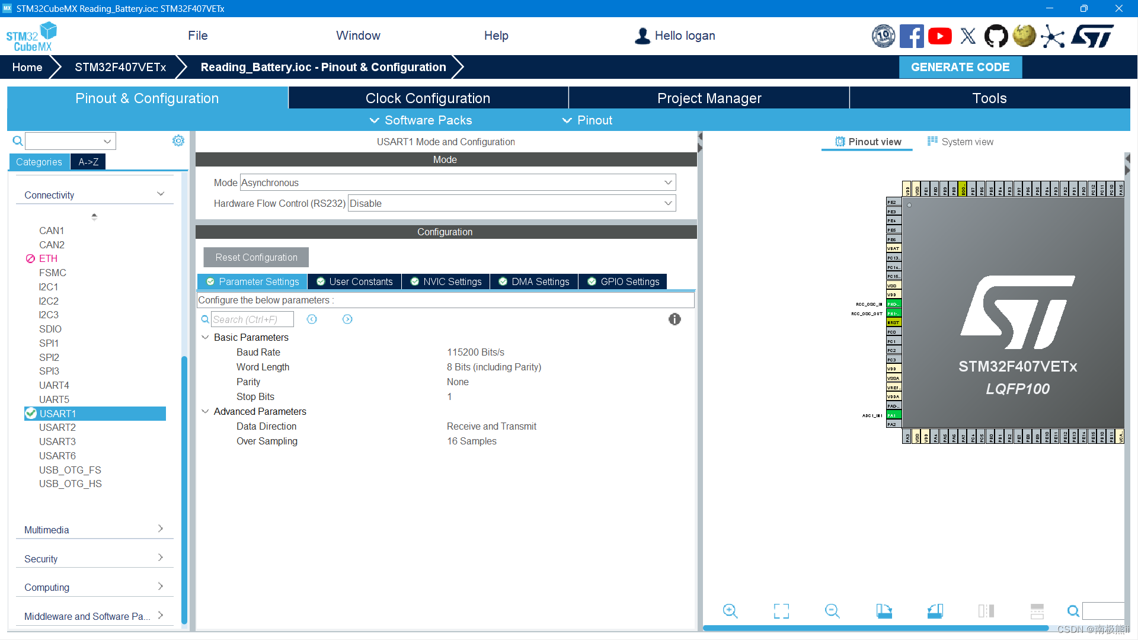Go to the Home breadcrumb
This screenshot has width=1138, height=640.
click(x=27, y=67)
